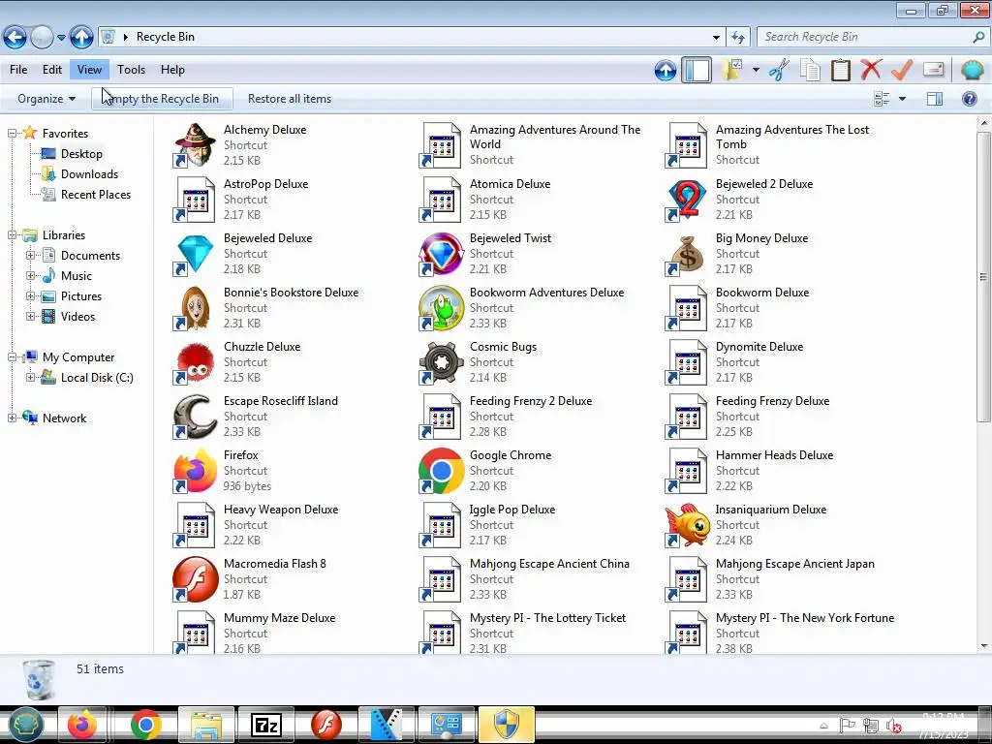
Task: Click the refresh button beside the address bar
Action: coord(737,38)
